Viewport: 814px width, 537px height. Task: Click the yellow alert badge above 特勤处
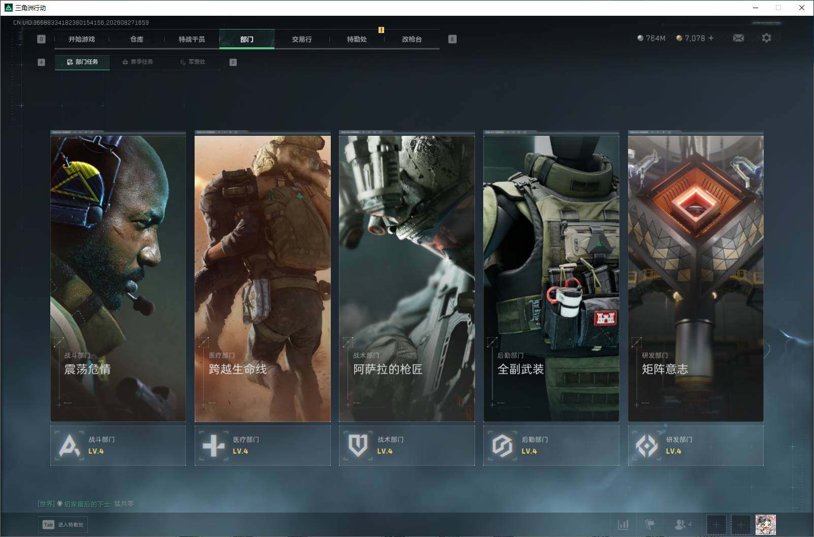point(381,30)
